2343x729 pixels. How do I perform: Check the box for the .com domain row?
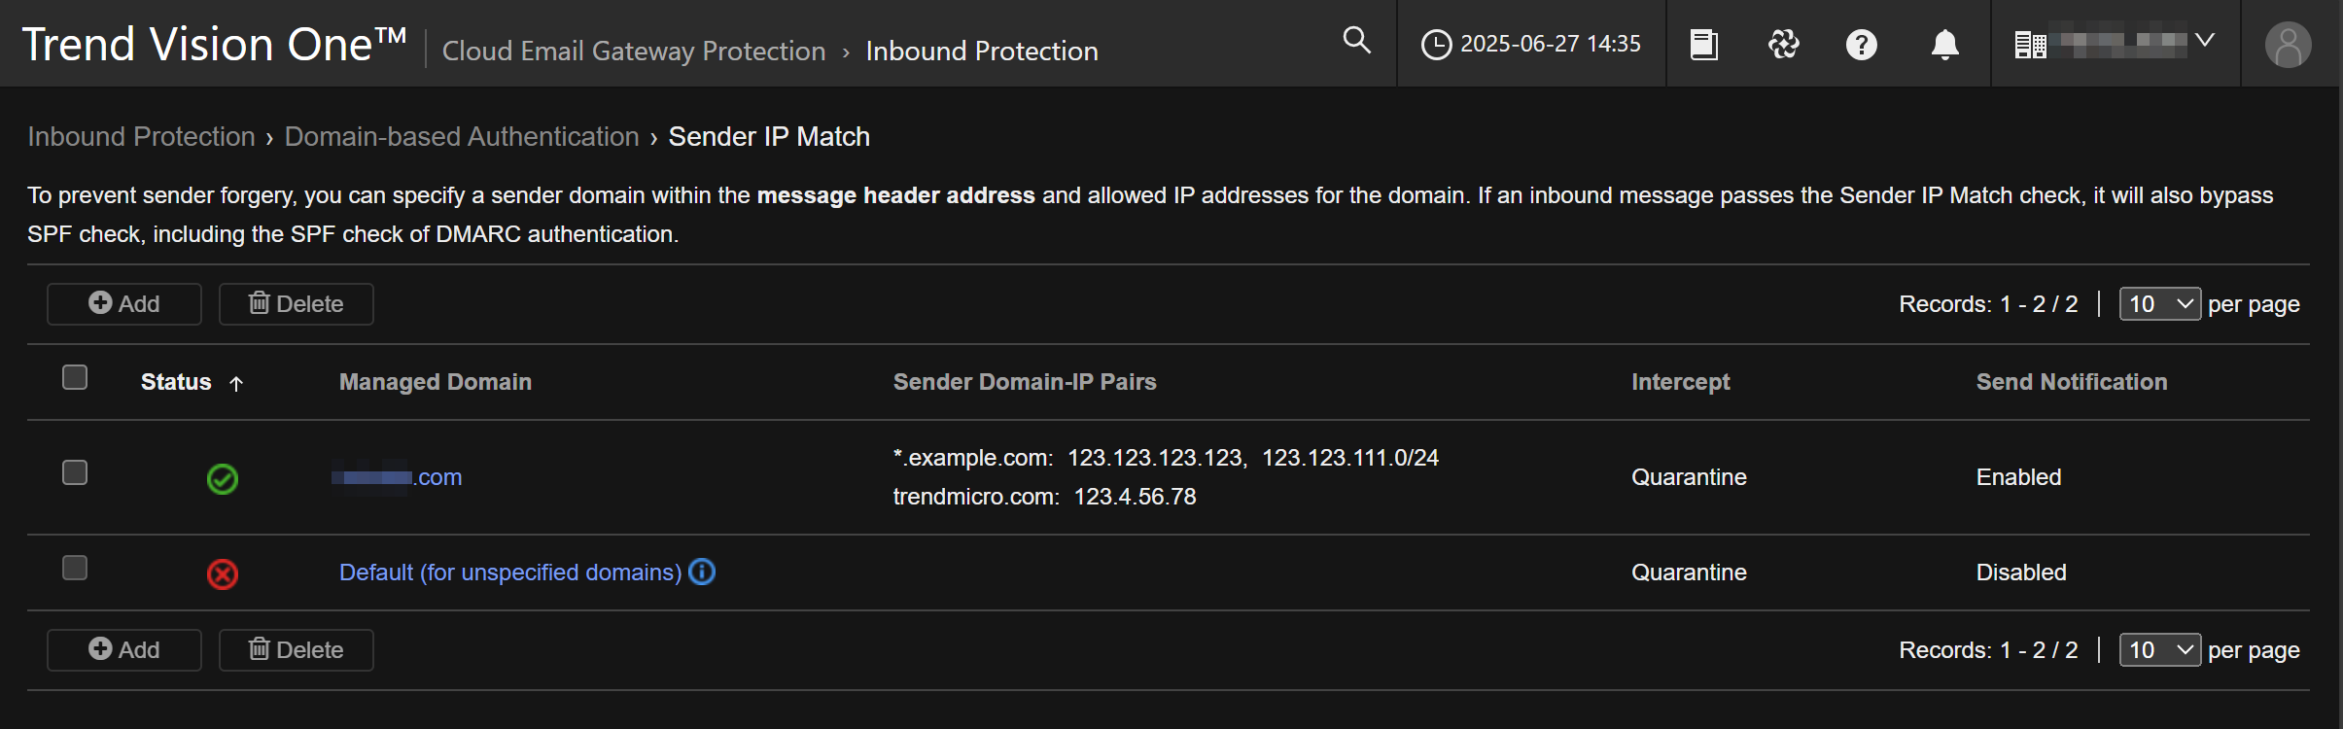click(x=75, y=472)
